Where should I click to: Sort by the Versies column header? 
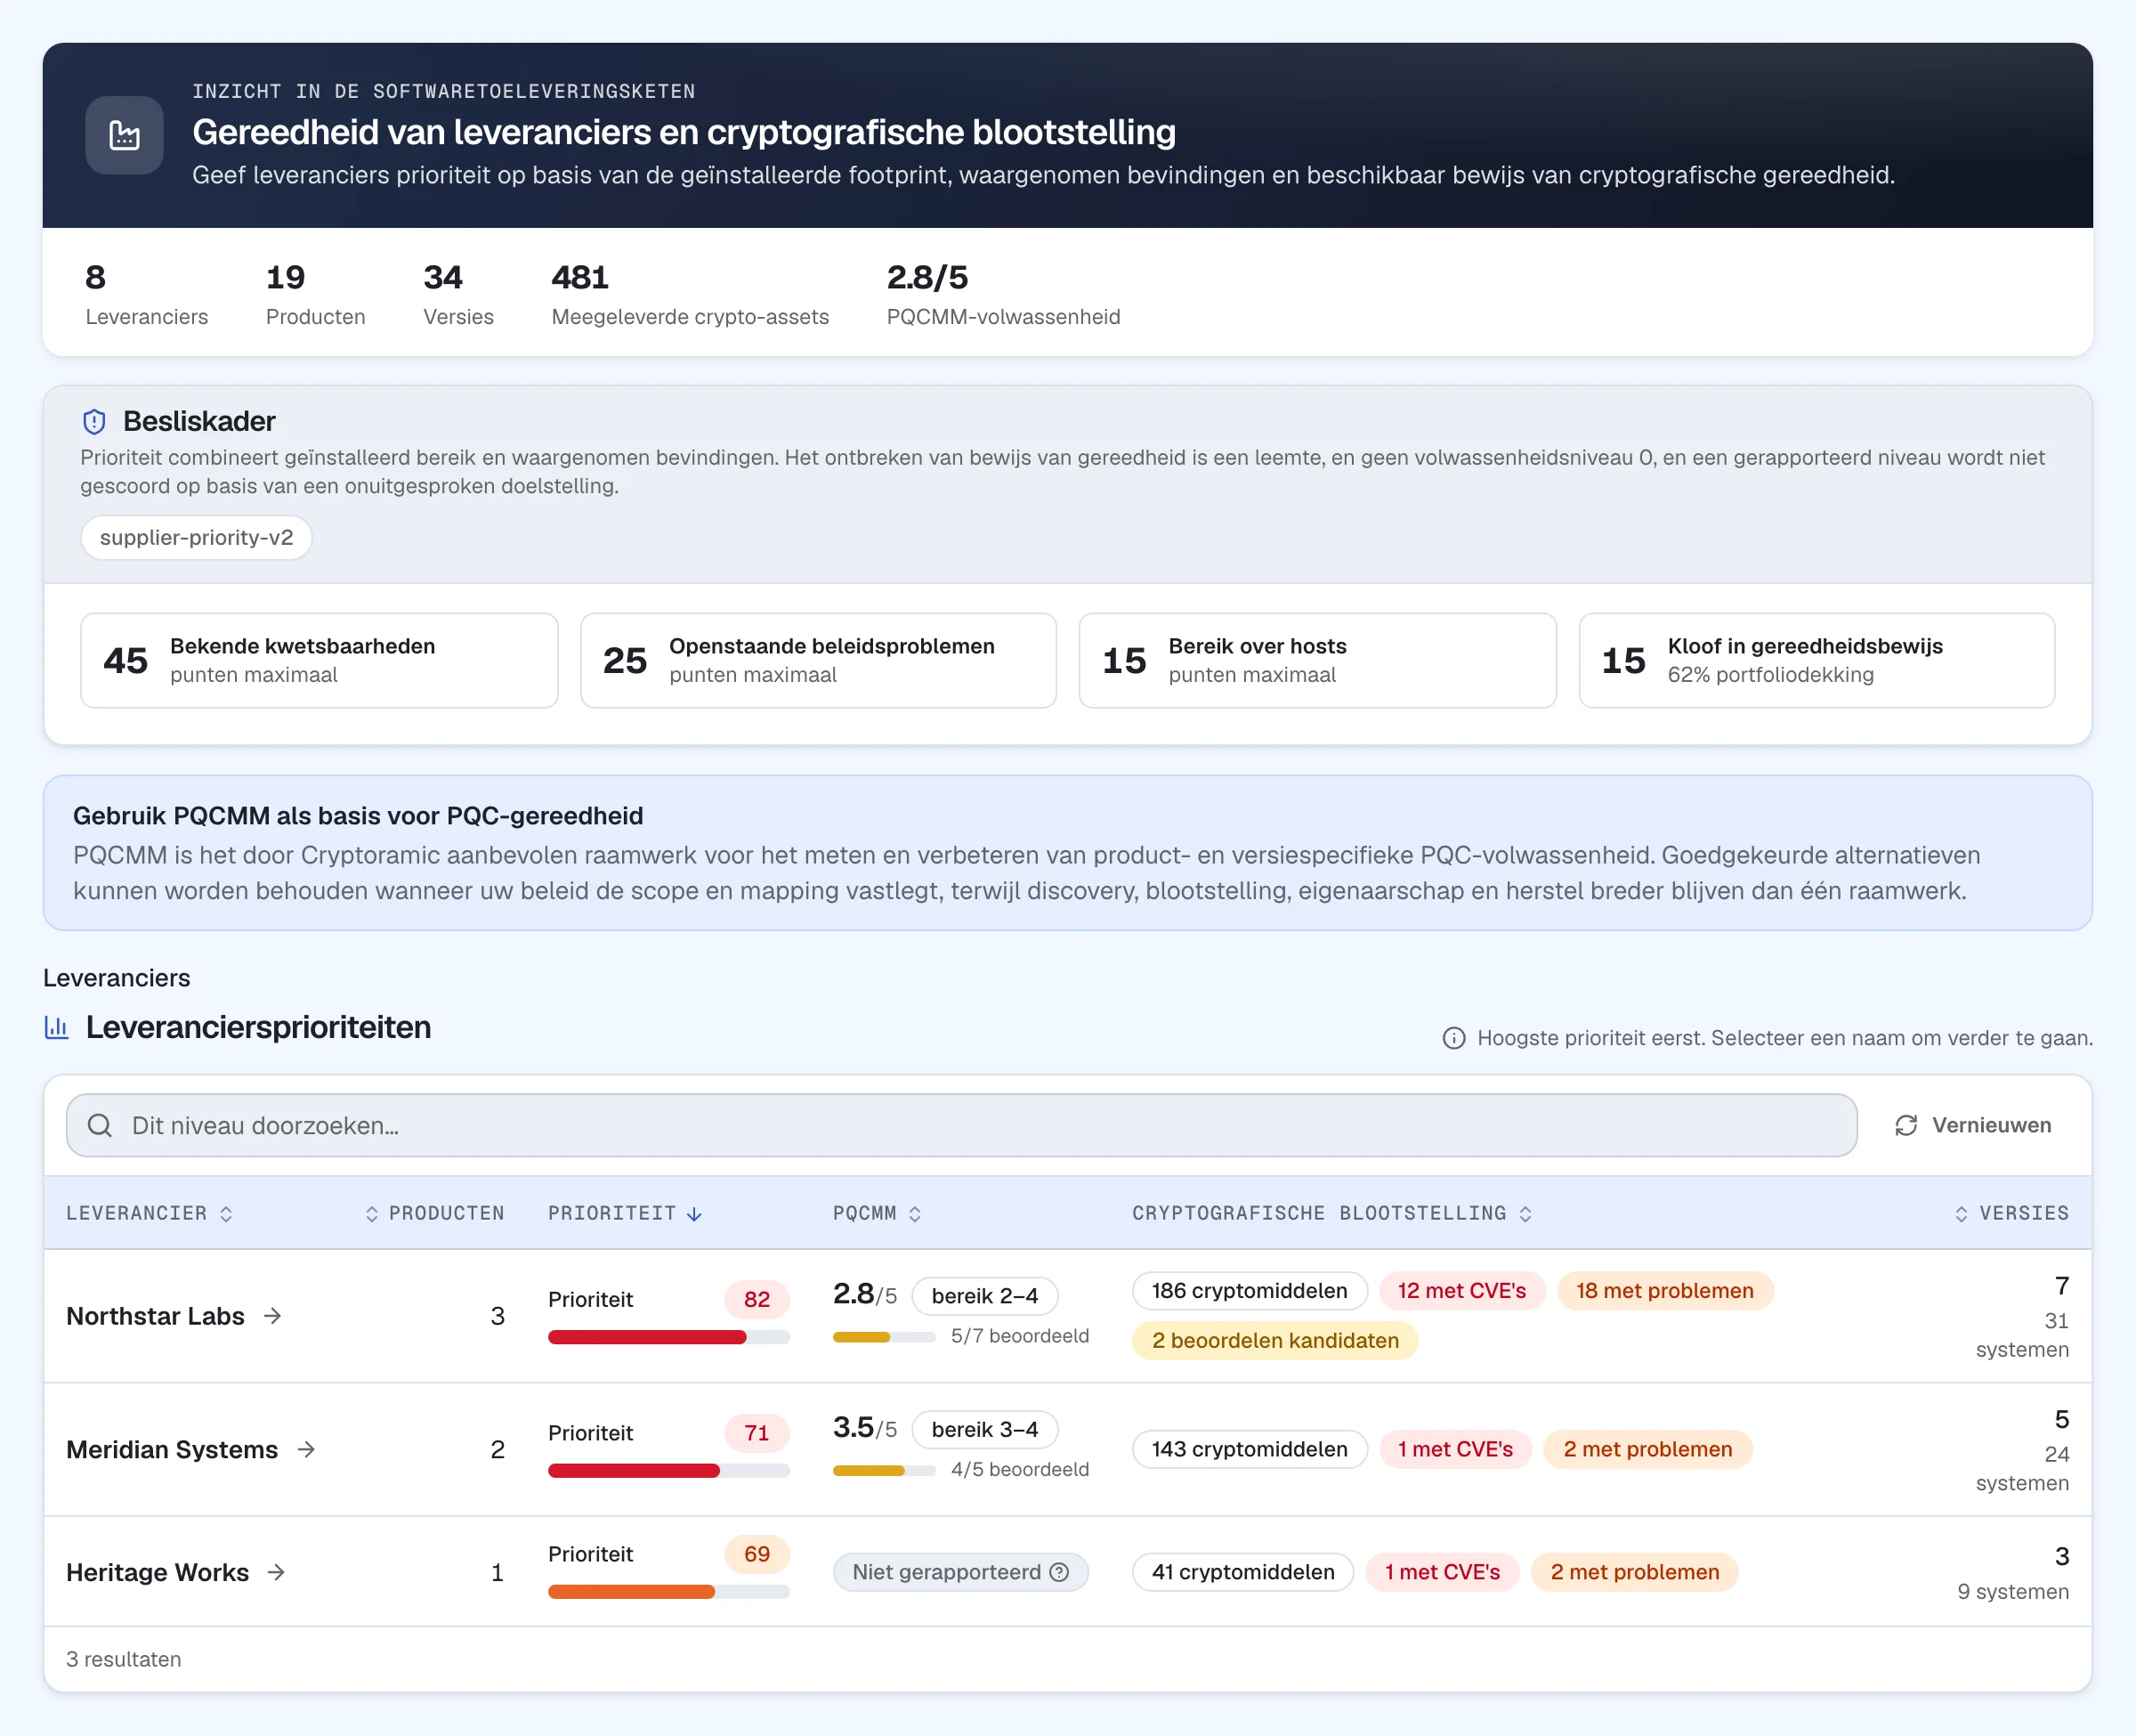pyautogui.click(x=2011, y=1213)
